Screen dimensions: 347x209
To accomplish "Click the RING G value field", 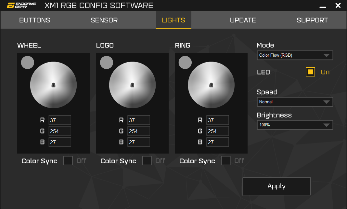I will click(218, 131).
